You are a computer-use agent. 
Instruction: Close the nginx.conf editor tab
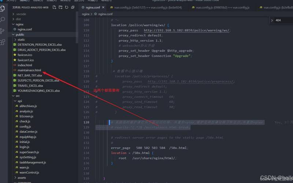pyautogui.click(x=104, y=7)
